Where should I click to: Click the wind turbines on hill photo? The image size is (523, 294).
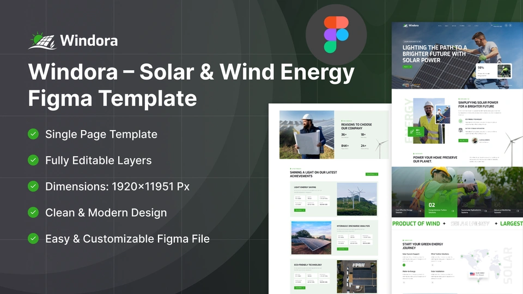[x=357, y=199]
